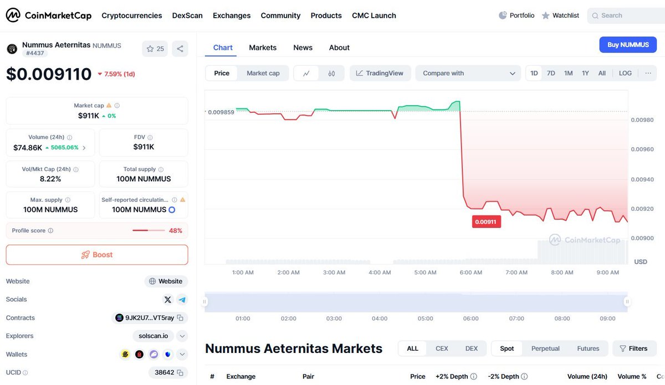Click the CoinMarketCap logo
This screenshot has width=665, height=385.
click(49, 15)
